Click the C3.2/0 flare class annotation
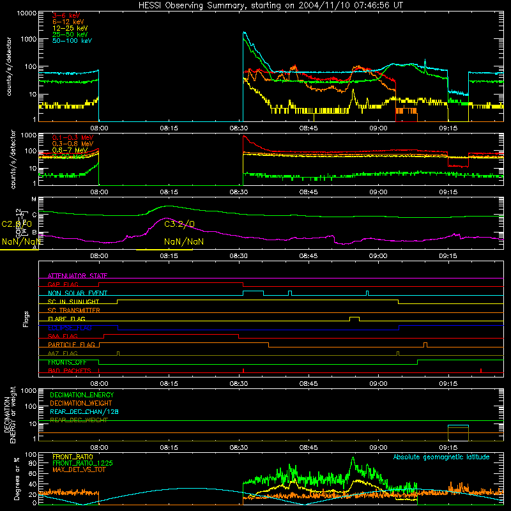This screenshot has height=511, width=511. pos(179,224)
